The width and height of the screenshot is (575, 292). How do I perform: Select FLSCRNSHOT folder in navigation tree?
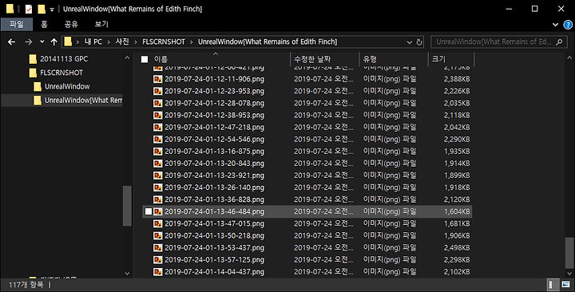point(61,73)
